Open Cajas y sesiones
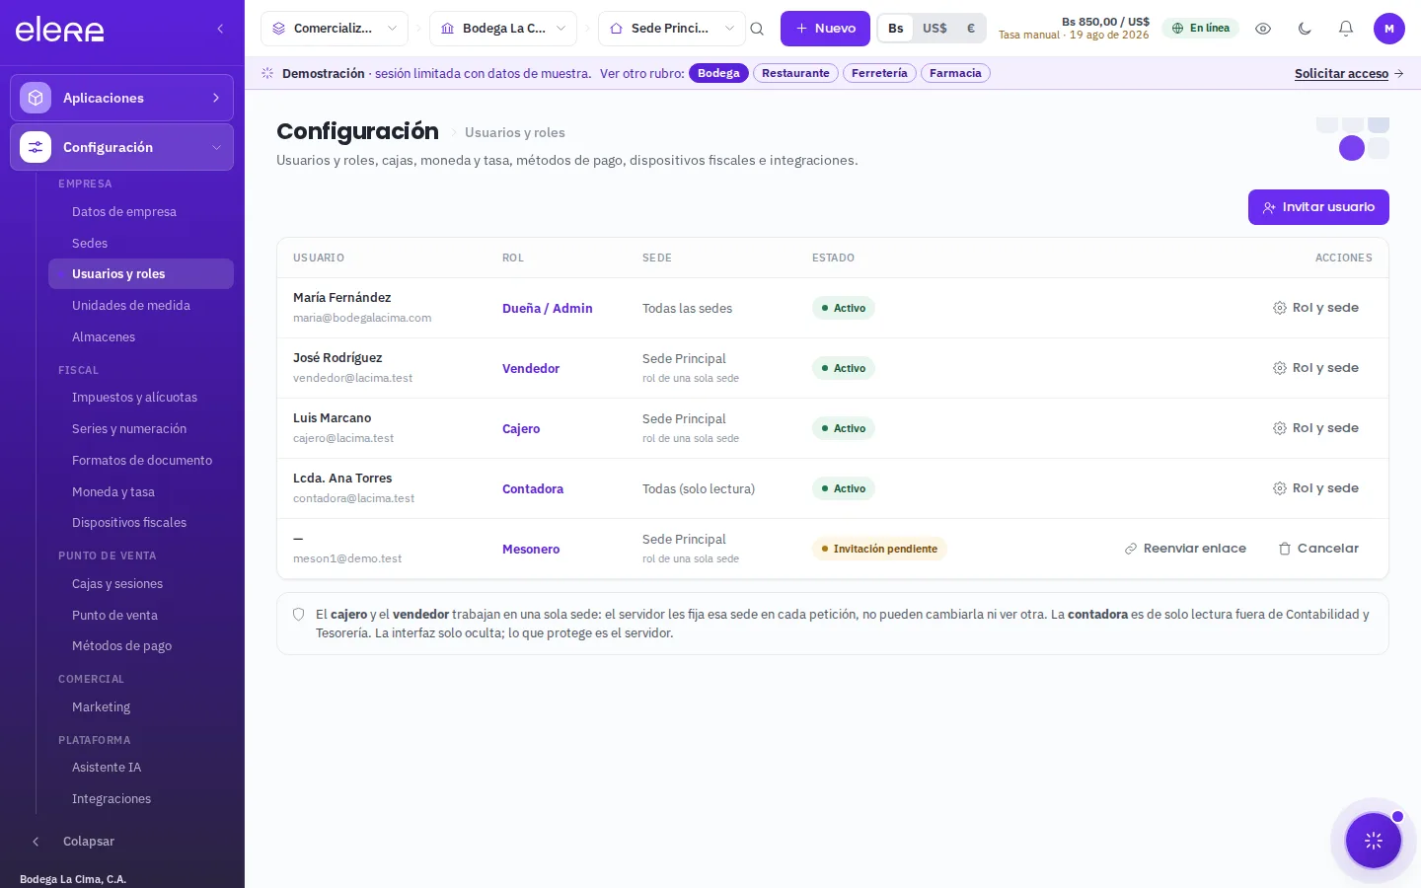Viewport: 1421px width, 888px height. click(x=141, y=584)
